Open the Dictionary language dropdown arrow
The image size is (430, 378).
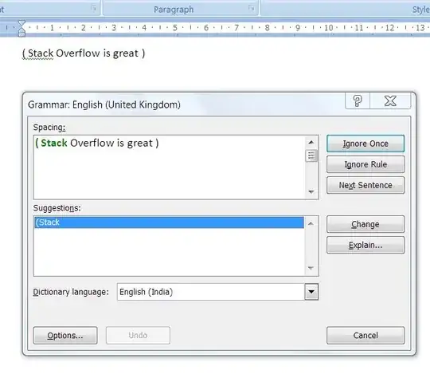[x=311, y=292]
